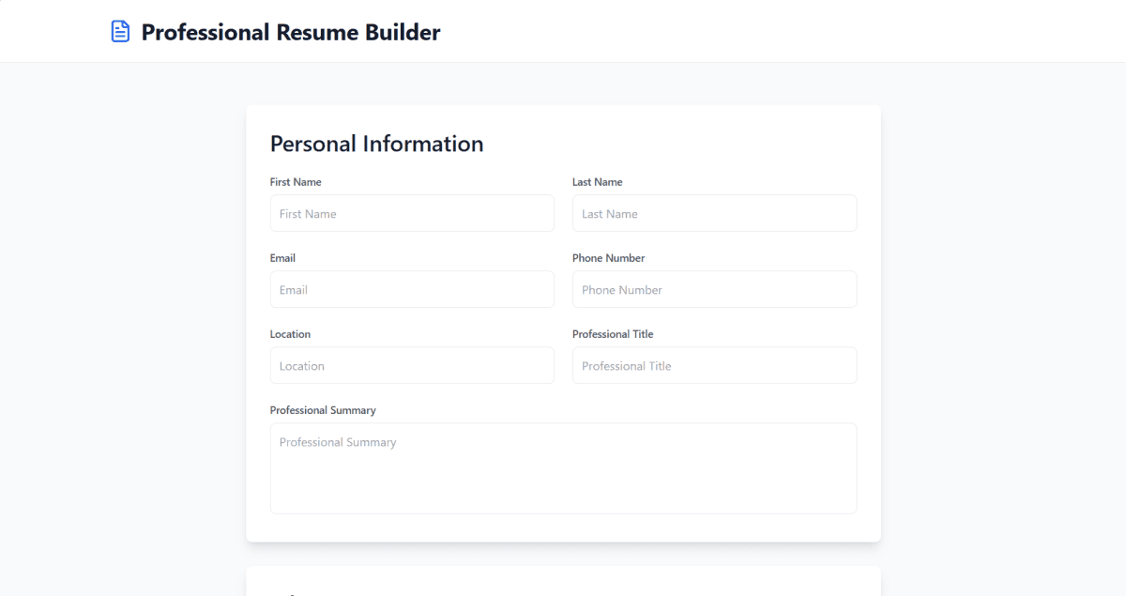The width and height of the screenshot is (1126, 596).
Task: Select the Professional Title field label
Action: pos(613,333)
